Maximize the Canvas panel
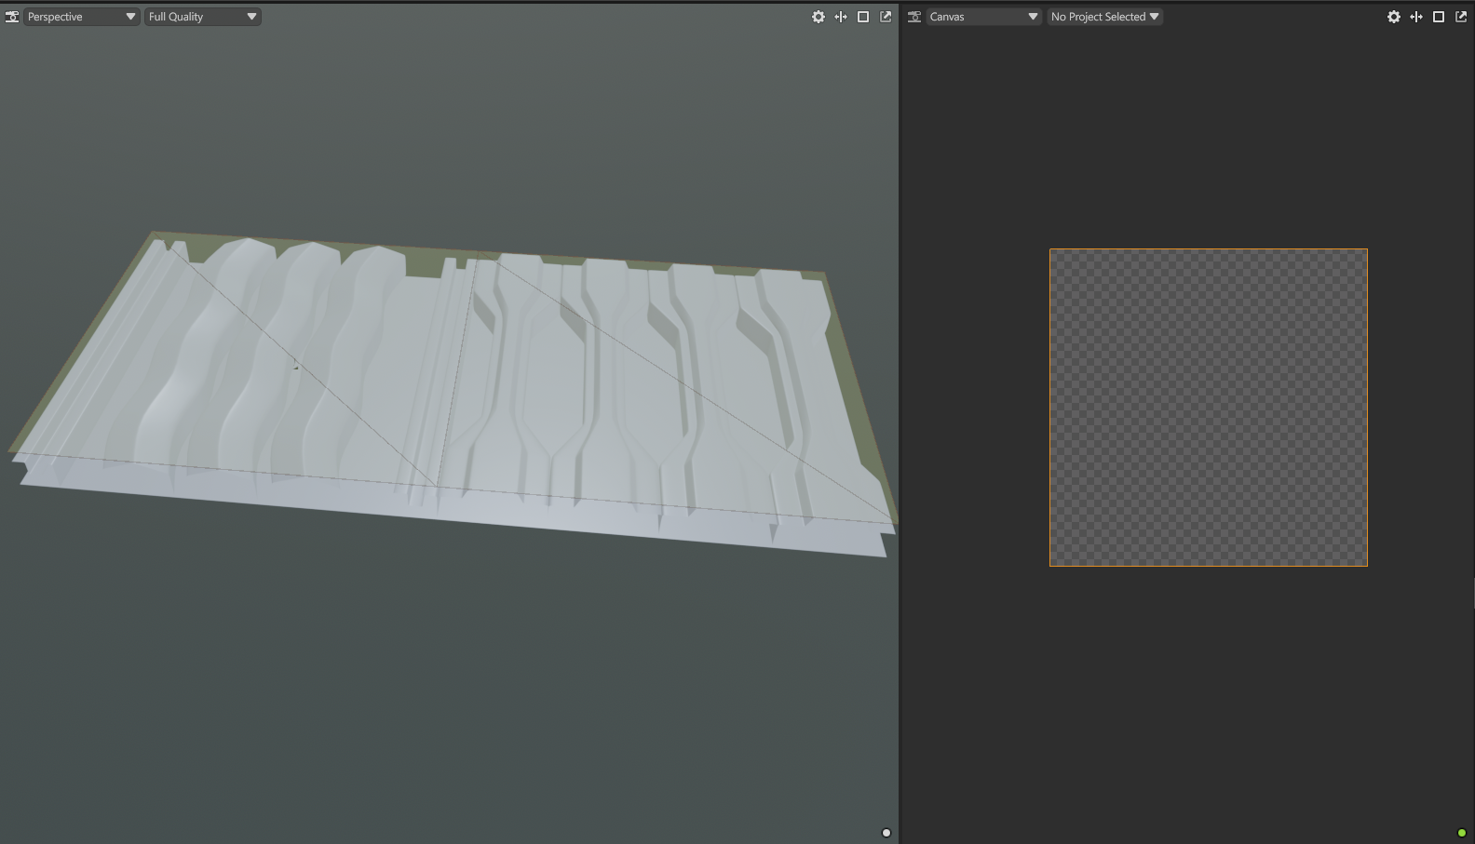The width and height of the screenshot is (1475, 844). point(1439,17)
